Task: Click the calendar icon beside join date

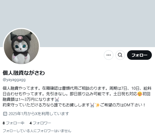Action: point(5,114)
